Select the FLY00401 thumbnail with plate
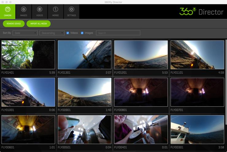The image size is (227, 152). point(141,129)
